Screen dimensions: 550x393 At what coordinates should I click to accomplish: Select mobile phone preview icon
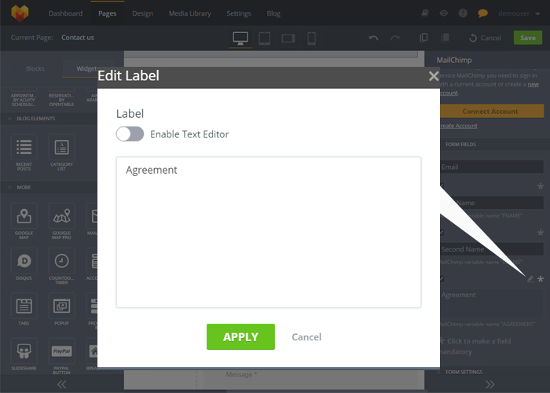(311, 39)
